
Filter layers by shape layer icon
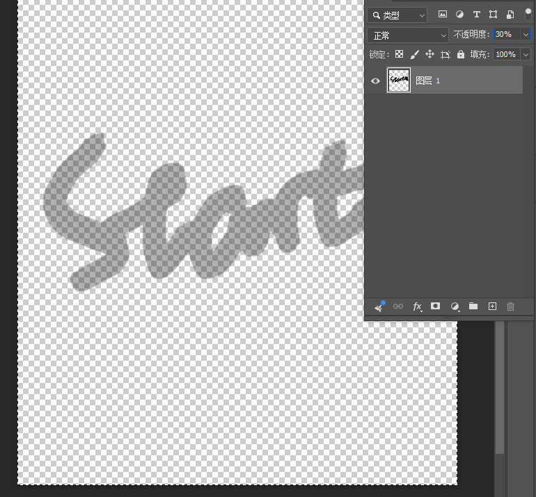pyautogui.click(x=493, y=15)
